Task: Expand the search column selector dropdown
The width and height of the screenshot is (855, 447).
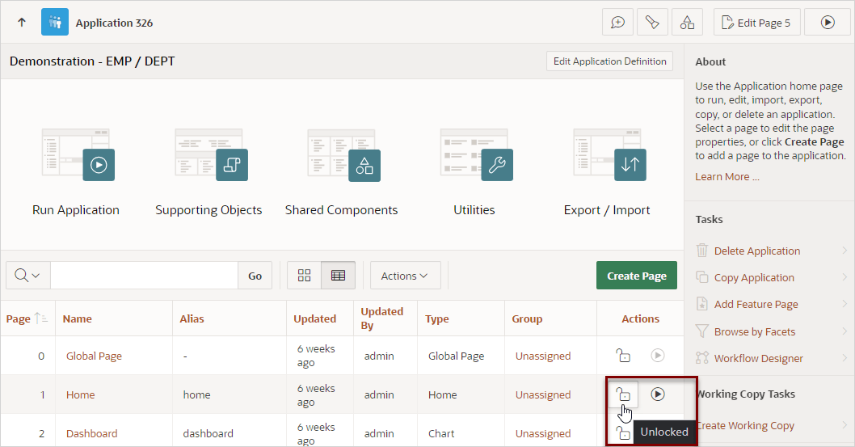Action: (27, 276)
